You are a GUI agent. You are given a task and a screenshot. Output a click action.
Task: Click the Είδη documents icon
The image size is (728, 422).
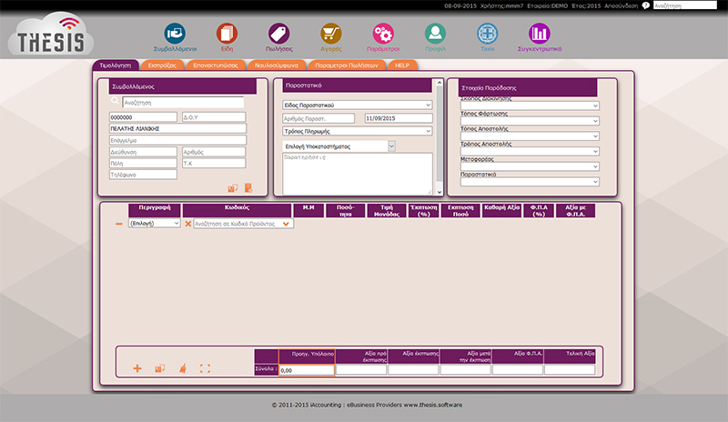227,34
